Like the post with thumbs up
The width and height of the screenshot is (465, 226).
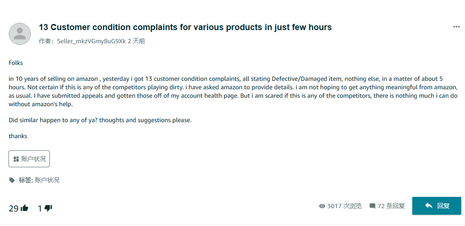24,208
